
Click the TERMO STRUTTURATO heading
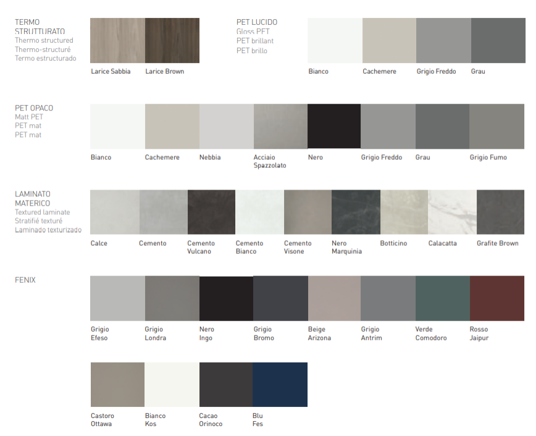click(40, 27)
